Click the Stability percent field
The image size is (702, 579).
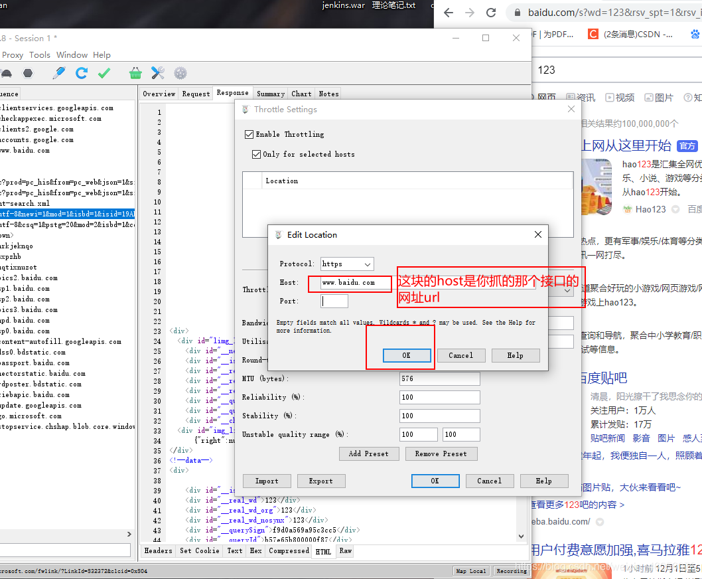(x=440, y=416)
